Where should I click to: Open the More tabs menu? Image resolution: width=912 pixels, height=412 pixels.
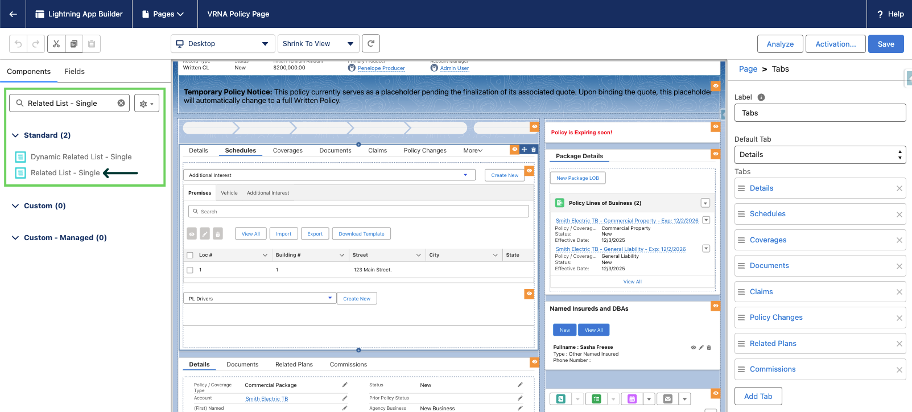(473, 151)
